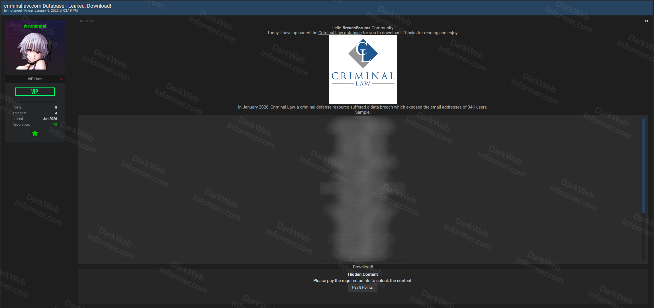Click the red offline status dot
The height and width of the screenshot is (308, 654).
[62, 79]
